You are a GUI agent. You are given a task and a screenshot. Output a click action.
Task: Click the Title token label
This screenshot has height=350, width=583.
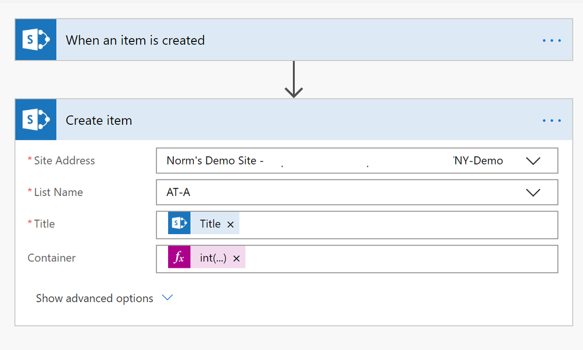tap(210, 224)
